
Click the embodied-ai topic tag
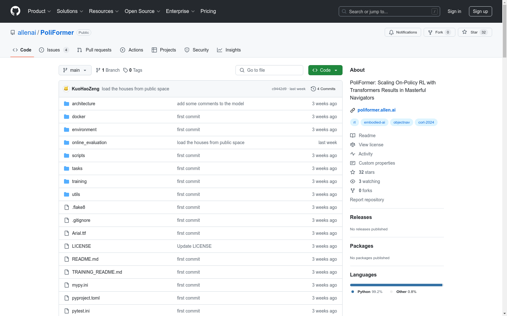(375, 122)
